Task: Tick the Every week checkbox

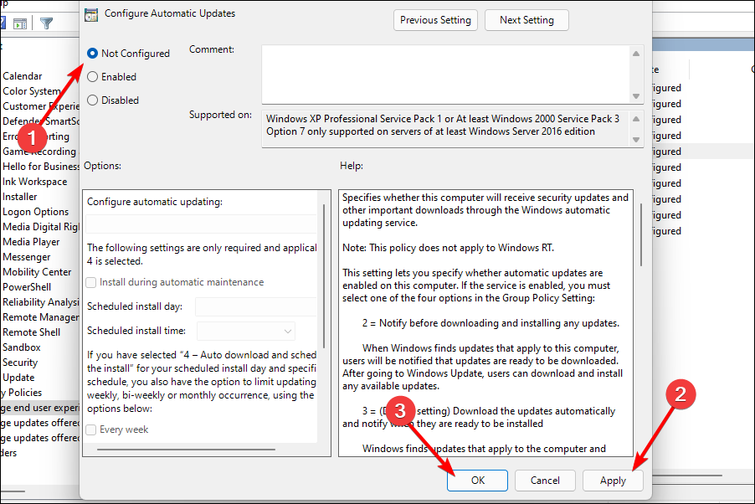Action: pyautogui.click(x=91, y=429)
